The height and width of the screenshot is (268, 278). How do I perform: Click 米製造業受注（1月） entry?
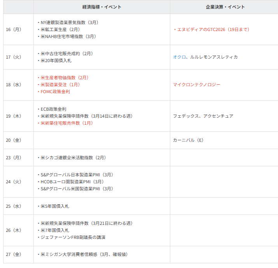(60, 85)
